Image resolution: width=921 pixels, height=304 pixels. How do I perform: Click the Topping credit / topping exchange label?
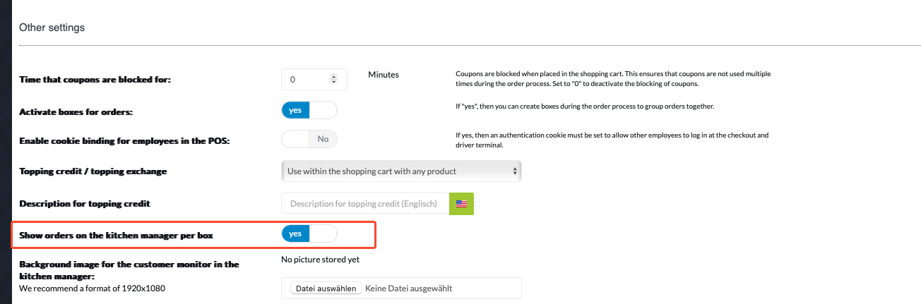(x=93, y=171)
